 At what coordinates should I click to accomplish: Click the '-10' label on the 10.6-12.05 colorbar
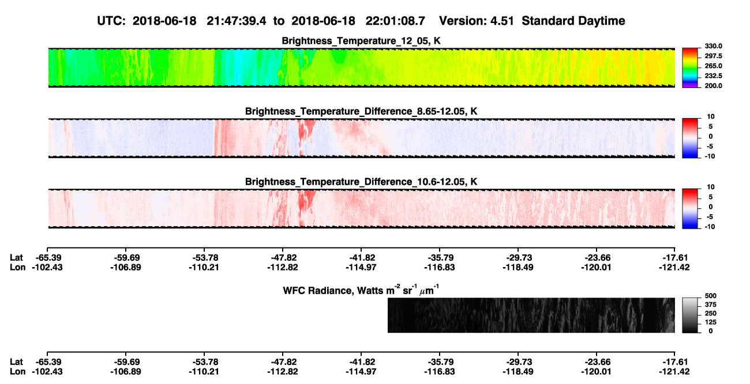710,227
